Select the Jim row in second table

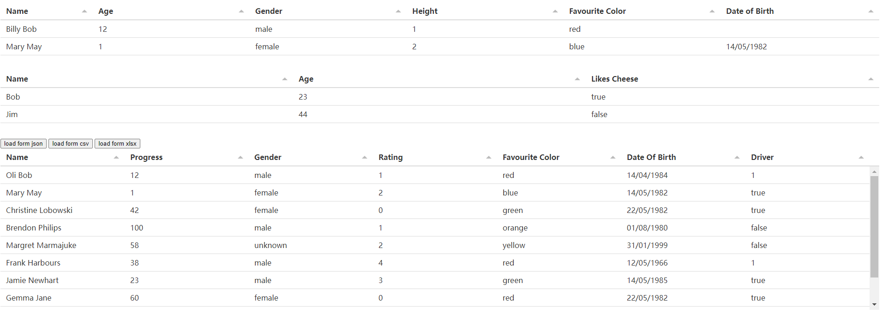pyautogui.click(x=12, y=114)
